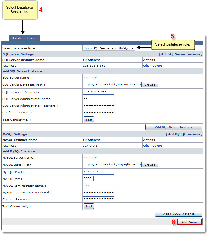
Task: Test SQL Server connectivity
Action: pyautogui.click(x=89, y=120)
